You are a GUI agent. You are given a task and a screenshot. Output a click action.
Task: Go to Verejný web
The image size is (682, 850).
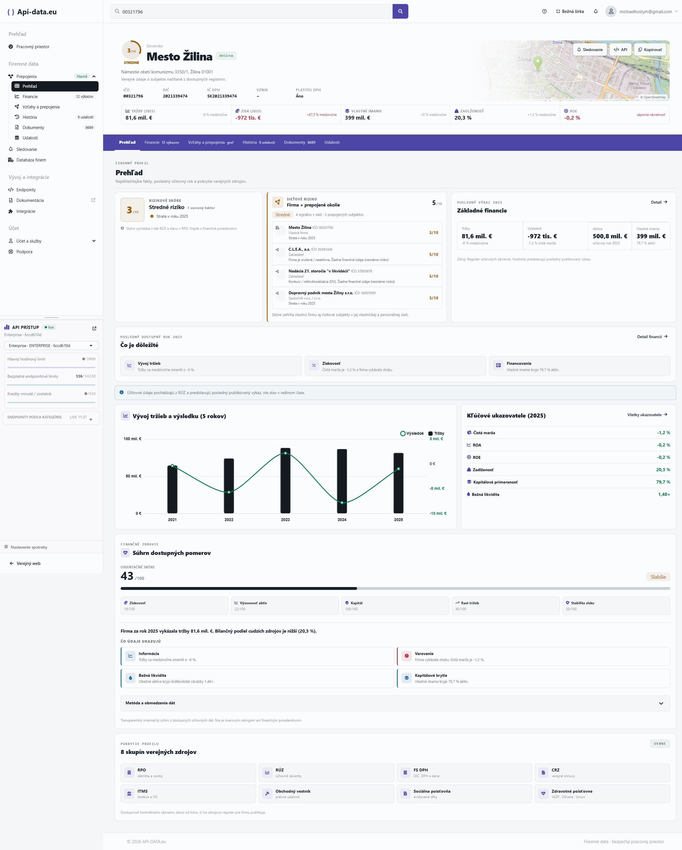click(25, 564)
